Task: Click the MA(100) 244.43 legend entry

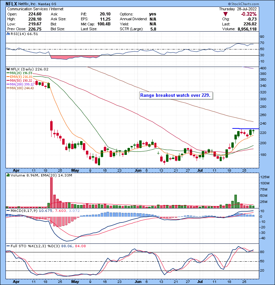Action: (20, 88)
